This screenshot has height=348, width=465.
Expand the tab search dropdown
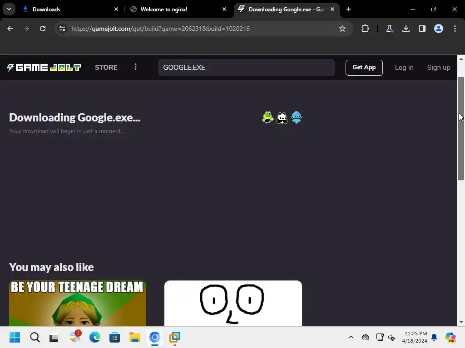pyautogui.click(x=9, y=9)
